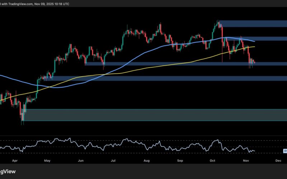The height and width of the screenshot is (179, 287).
Task: Click the long blue support zone starting in June
Action: coord(161,64)
